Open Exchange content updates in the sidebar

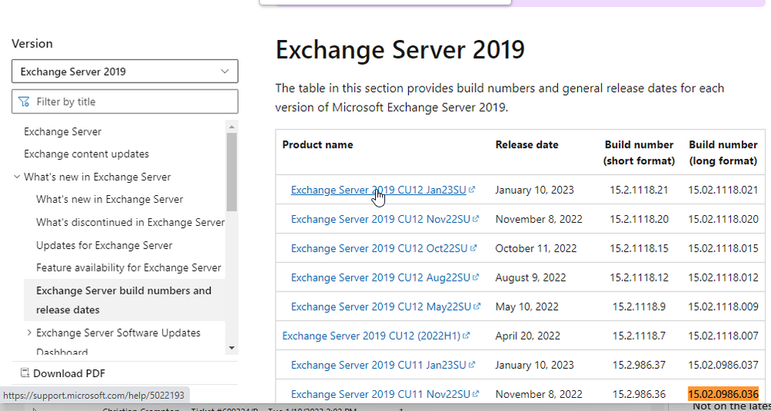pyautogui.click(x=86, y=153)
